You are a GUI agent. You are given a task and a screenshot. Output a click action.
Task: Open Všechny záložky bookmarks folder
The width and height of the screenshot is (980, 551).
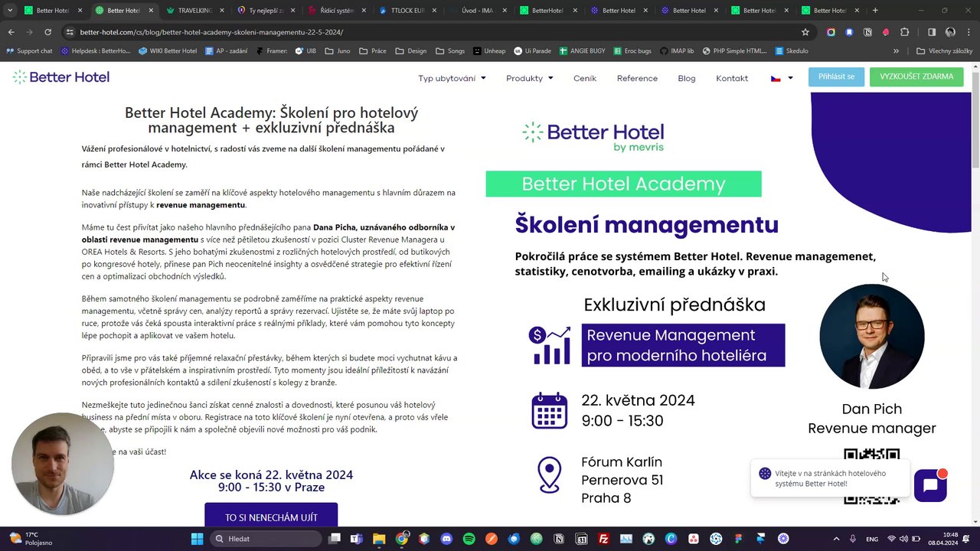tap(944, 51)
